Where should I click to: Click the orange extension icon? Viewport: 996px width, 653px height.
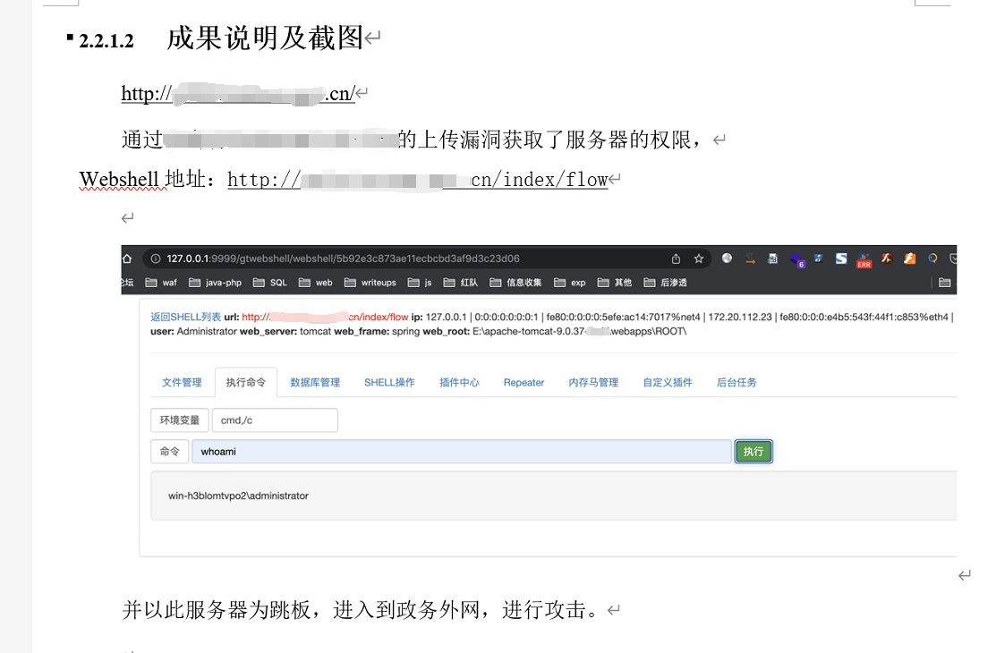909,259
